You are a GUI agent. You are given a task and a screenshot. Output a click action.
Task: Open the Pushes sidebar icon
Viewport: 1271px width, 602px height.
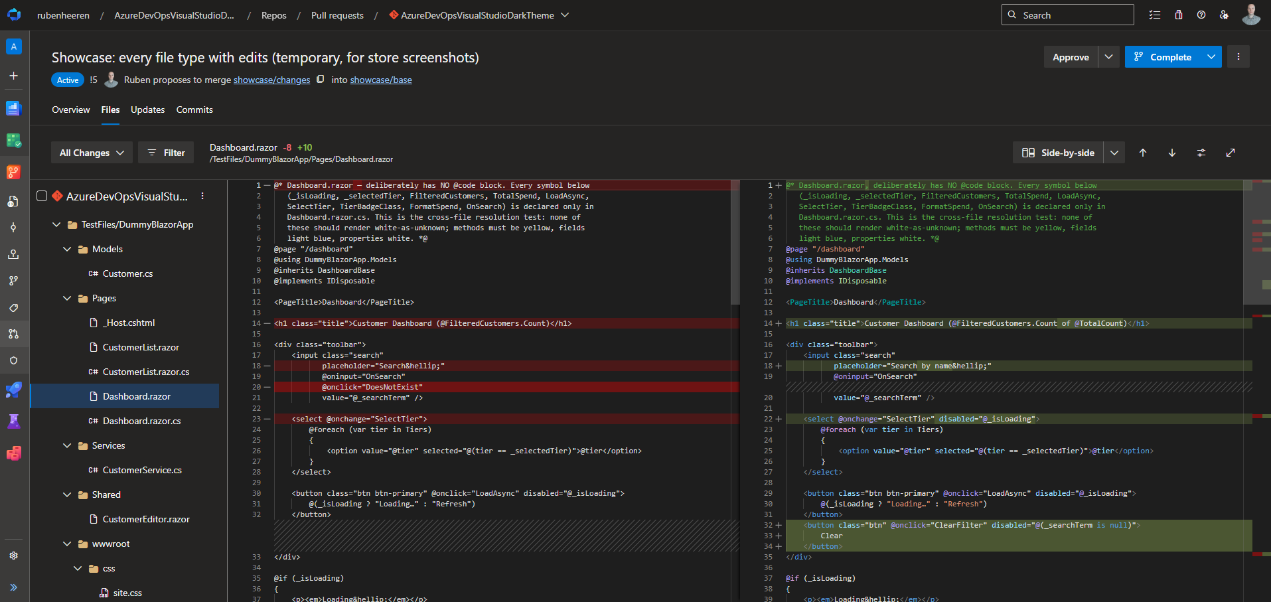14,254
